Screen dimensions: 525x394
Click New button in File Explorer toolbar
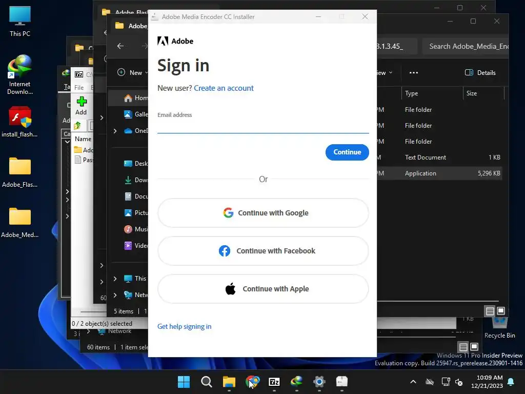[133, 72]
